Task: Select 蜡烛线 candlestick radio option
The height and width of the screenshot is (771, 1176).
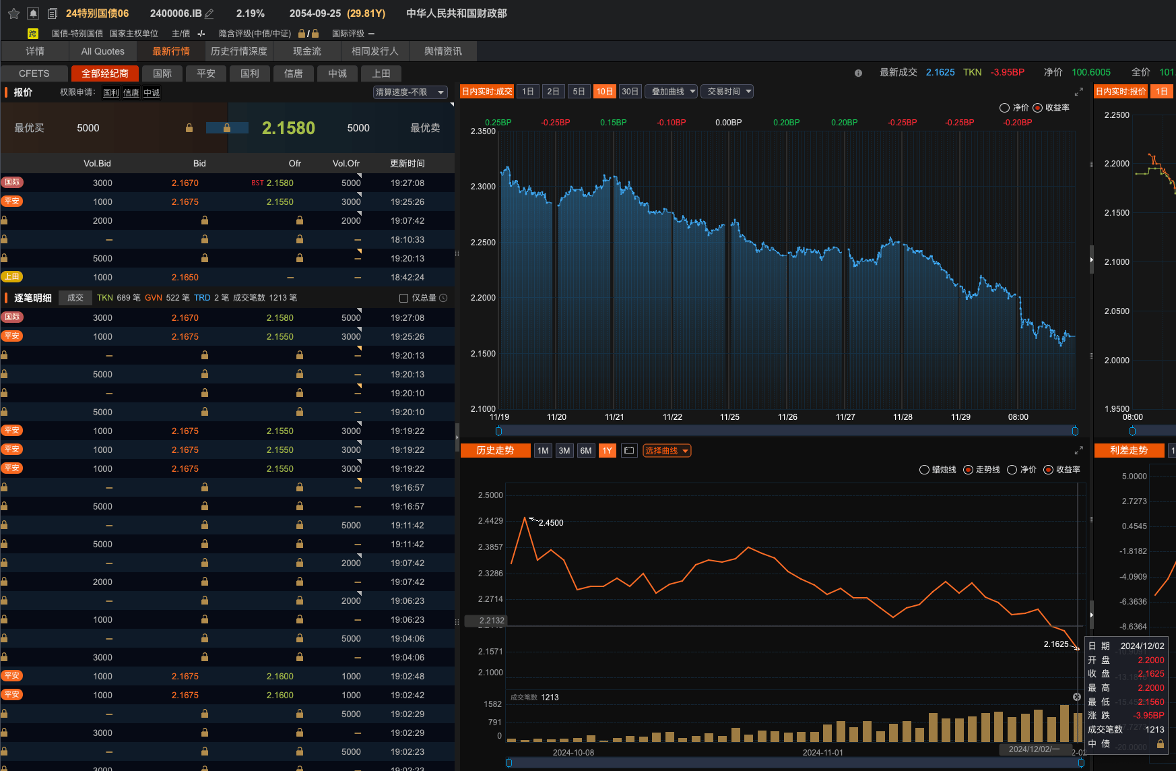Action: coord(924,470)
